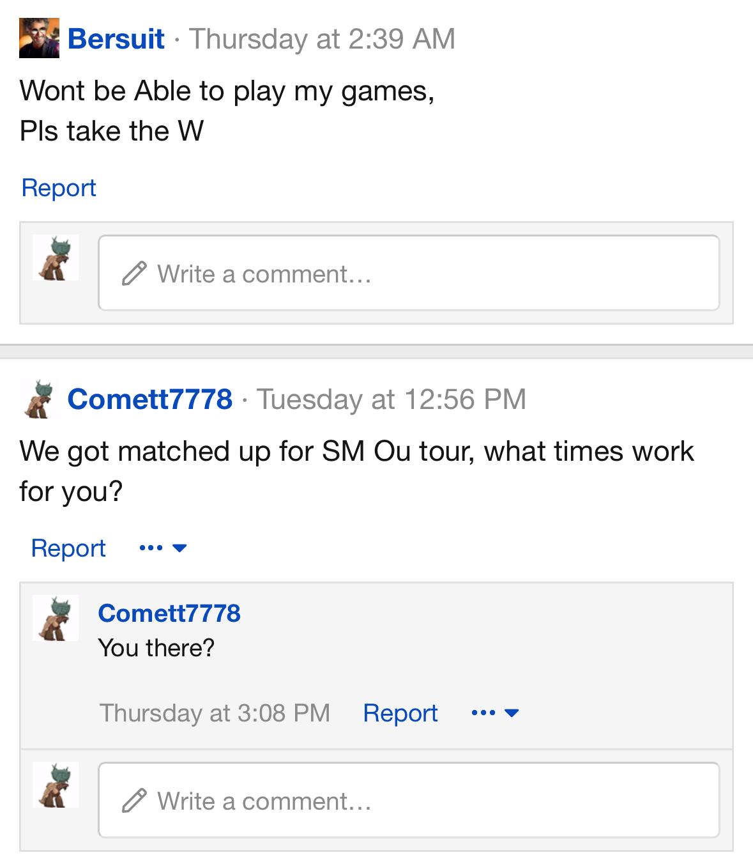
Task: Report Bersuit's profile post
Action: pos(59,188)
